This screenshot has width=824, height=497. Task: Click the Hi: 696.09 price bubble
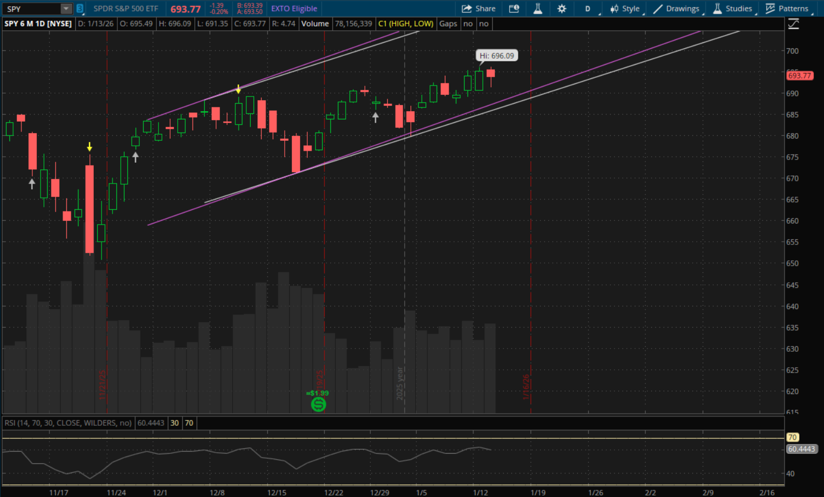pos(496,56)
